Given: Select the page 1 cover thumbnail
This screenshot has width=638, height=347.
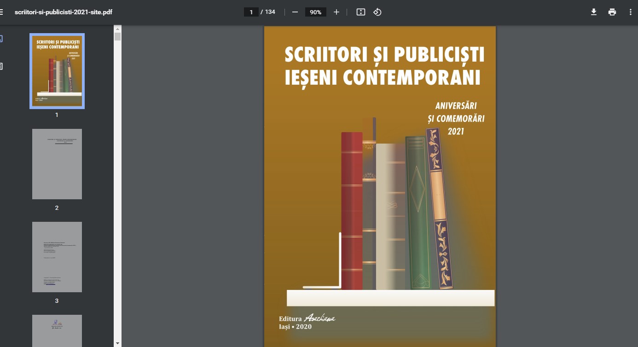Looking at the screenshot, I should point(57,71).
